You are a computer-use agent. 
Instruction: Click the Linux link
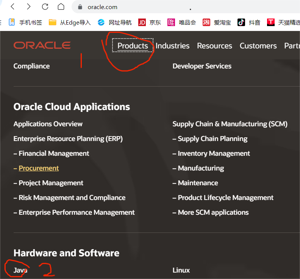point(181,270)
